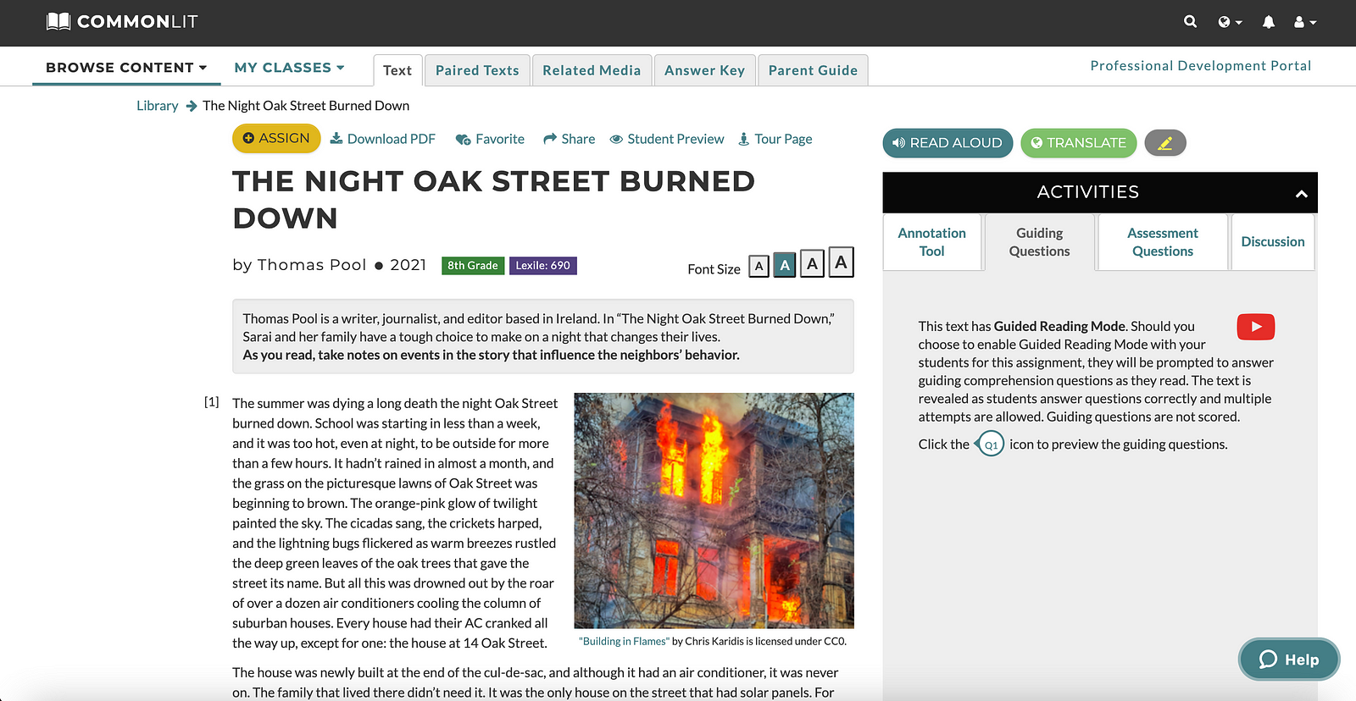Open the notifications bell
The width and height of the screenshot is (1356, 701).
coord(1268,22)
